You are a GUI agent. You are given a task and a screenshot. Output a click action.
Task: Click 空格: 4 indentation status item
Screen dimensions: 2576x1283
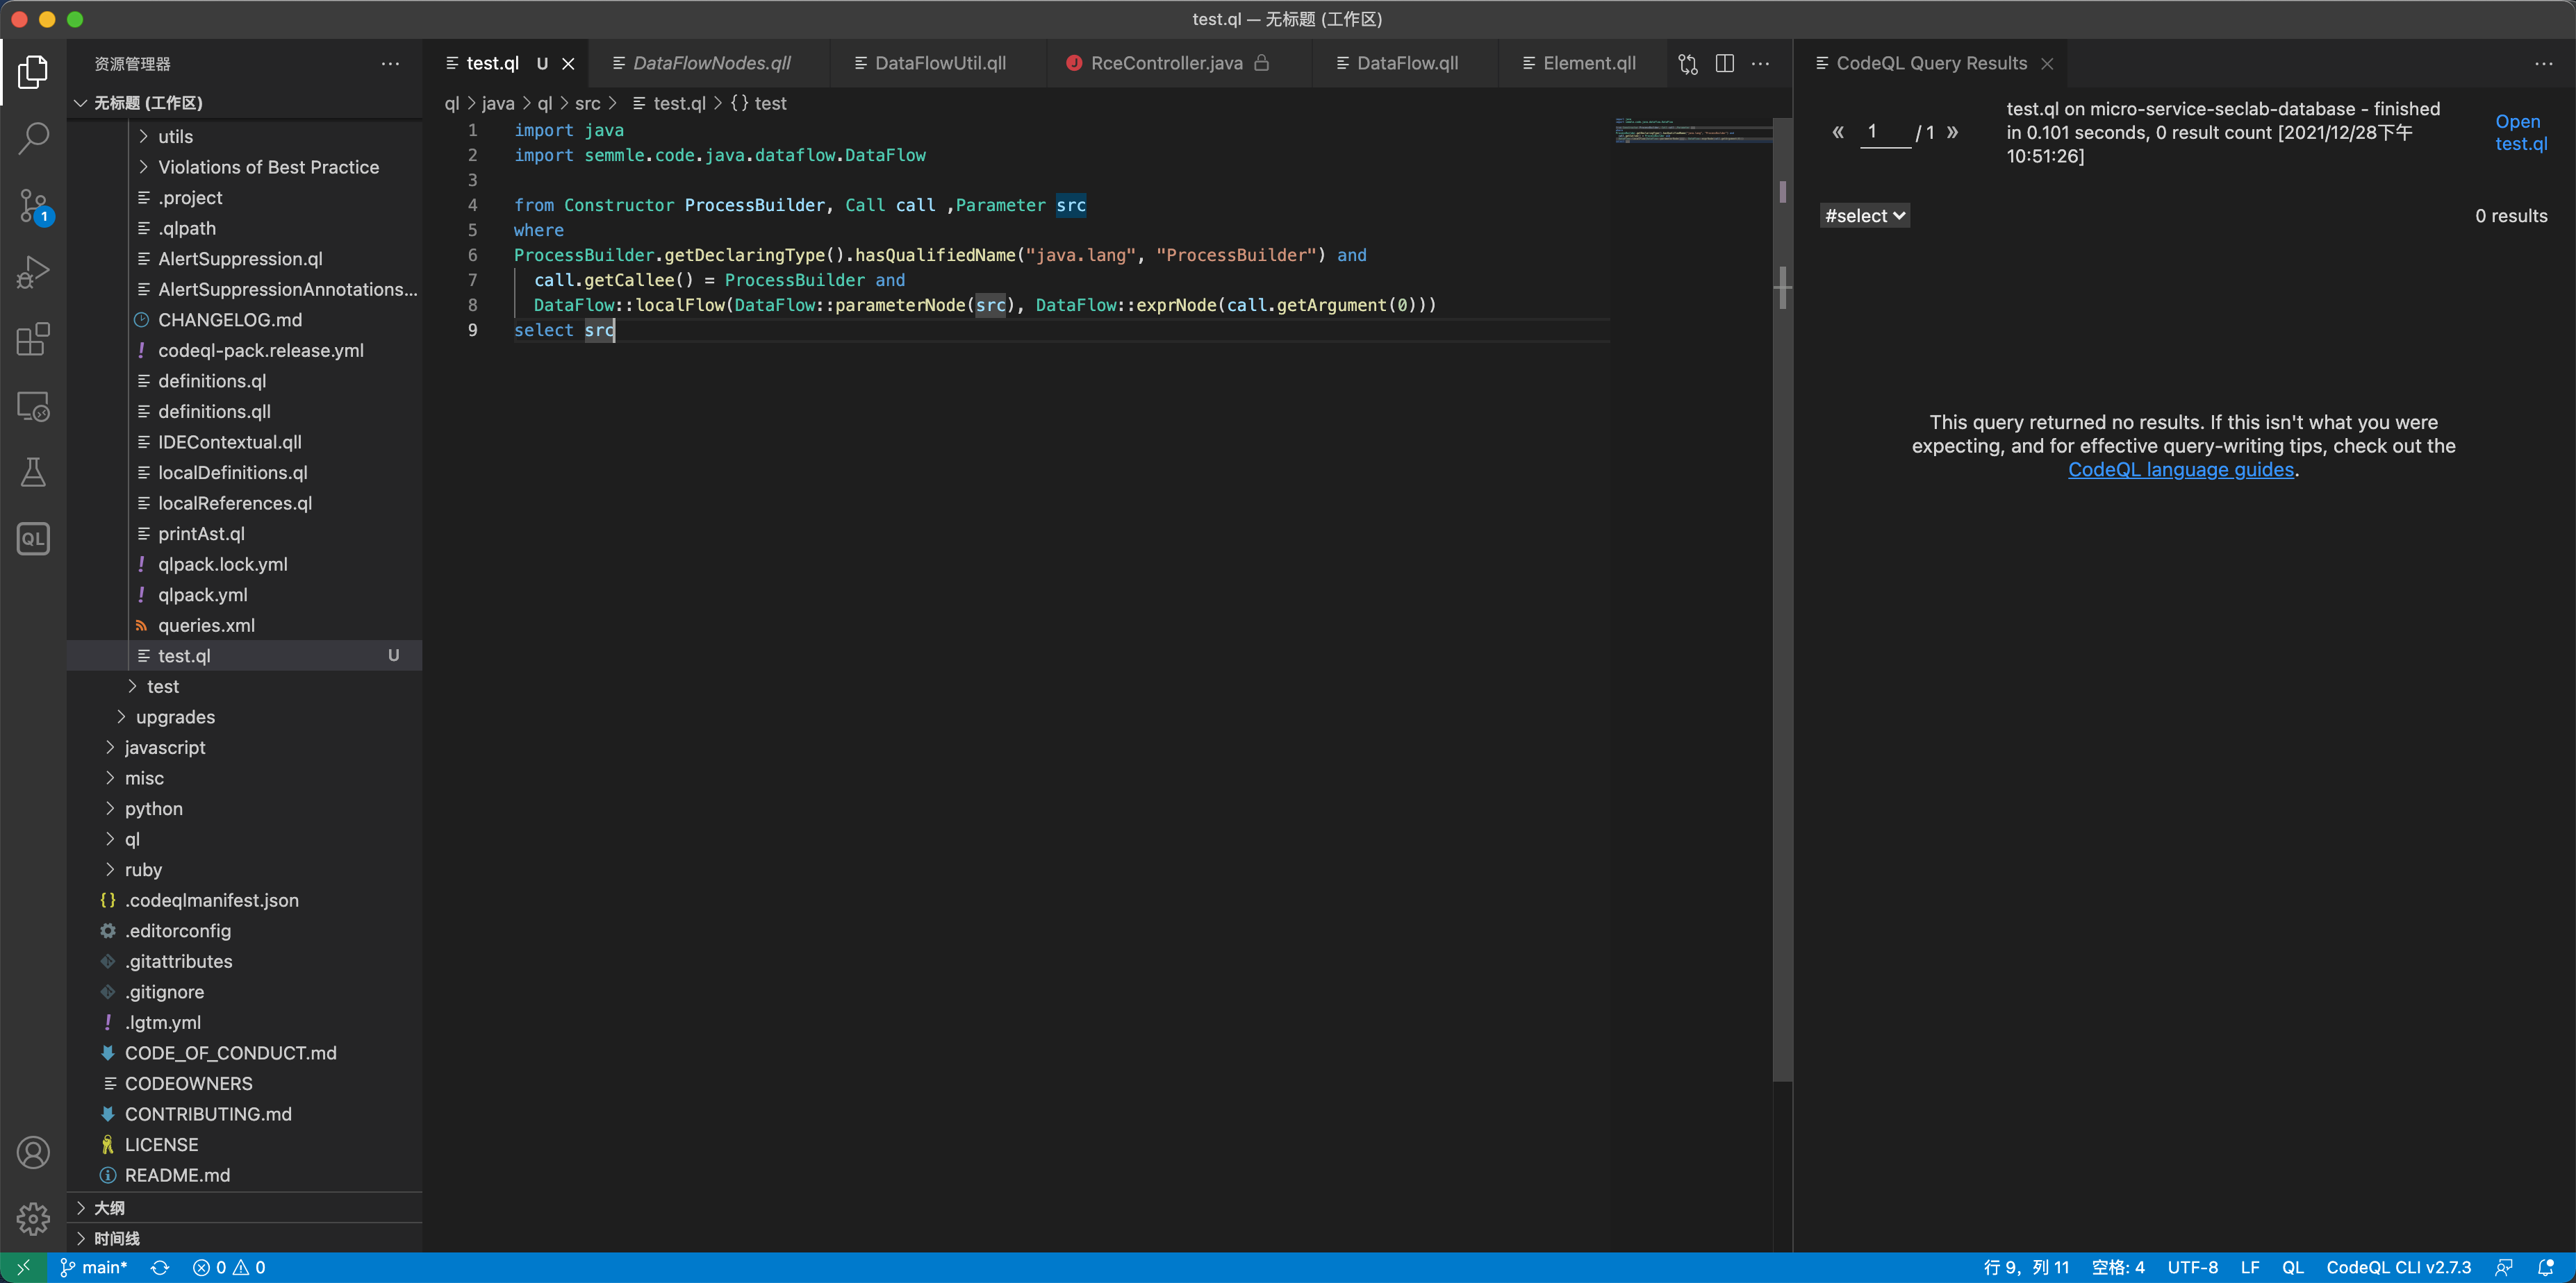pyautogui.click(x=2118, y=1267)
